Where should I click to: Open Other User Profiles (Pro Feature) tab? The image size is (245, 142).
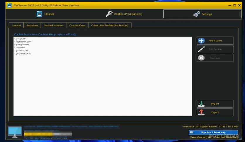pos(110,25)
